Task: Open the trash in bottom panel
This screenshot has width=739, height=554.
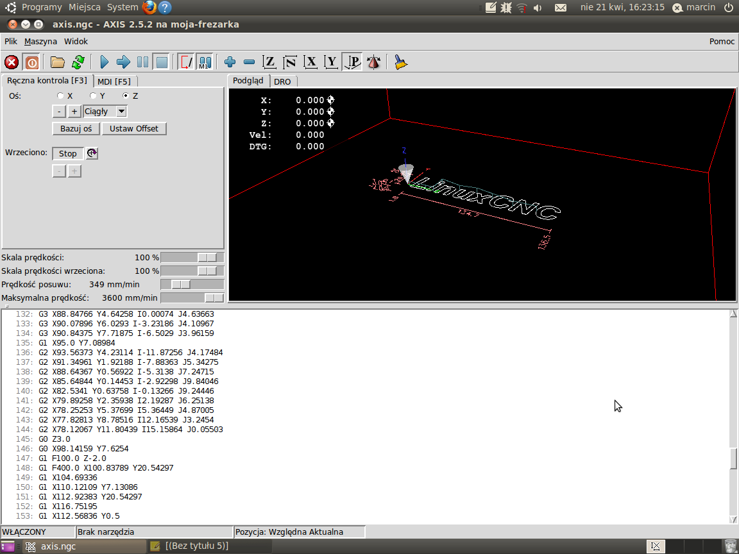Action: 729,546
